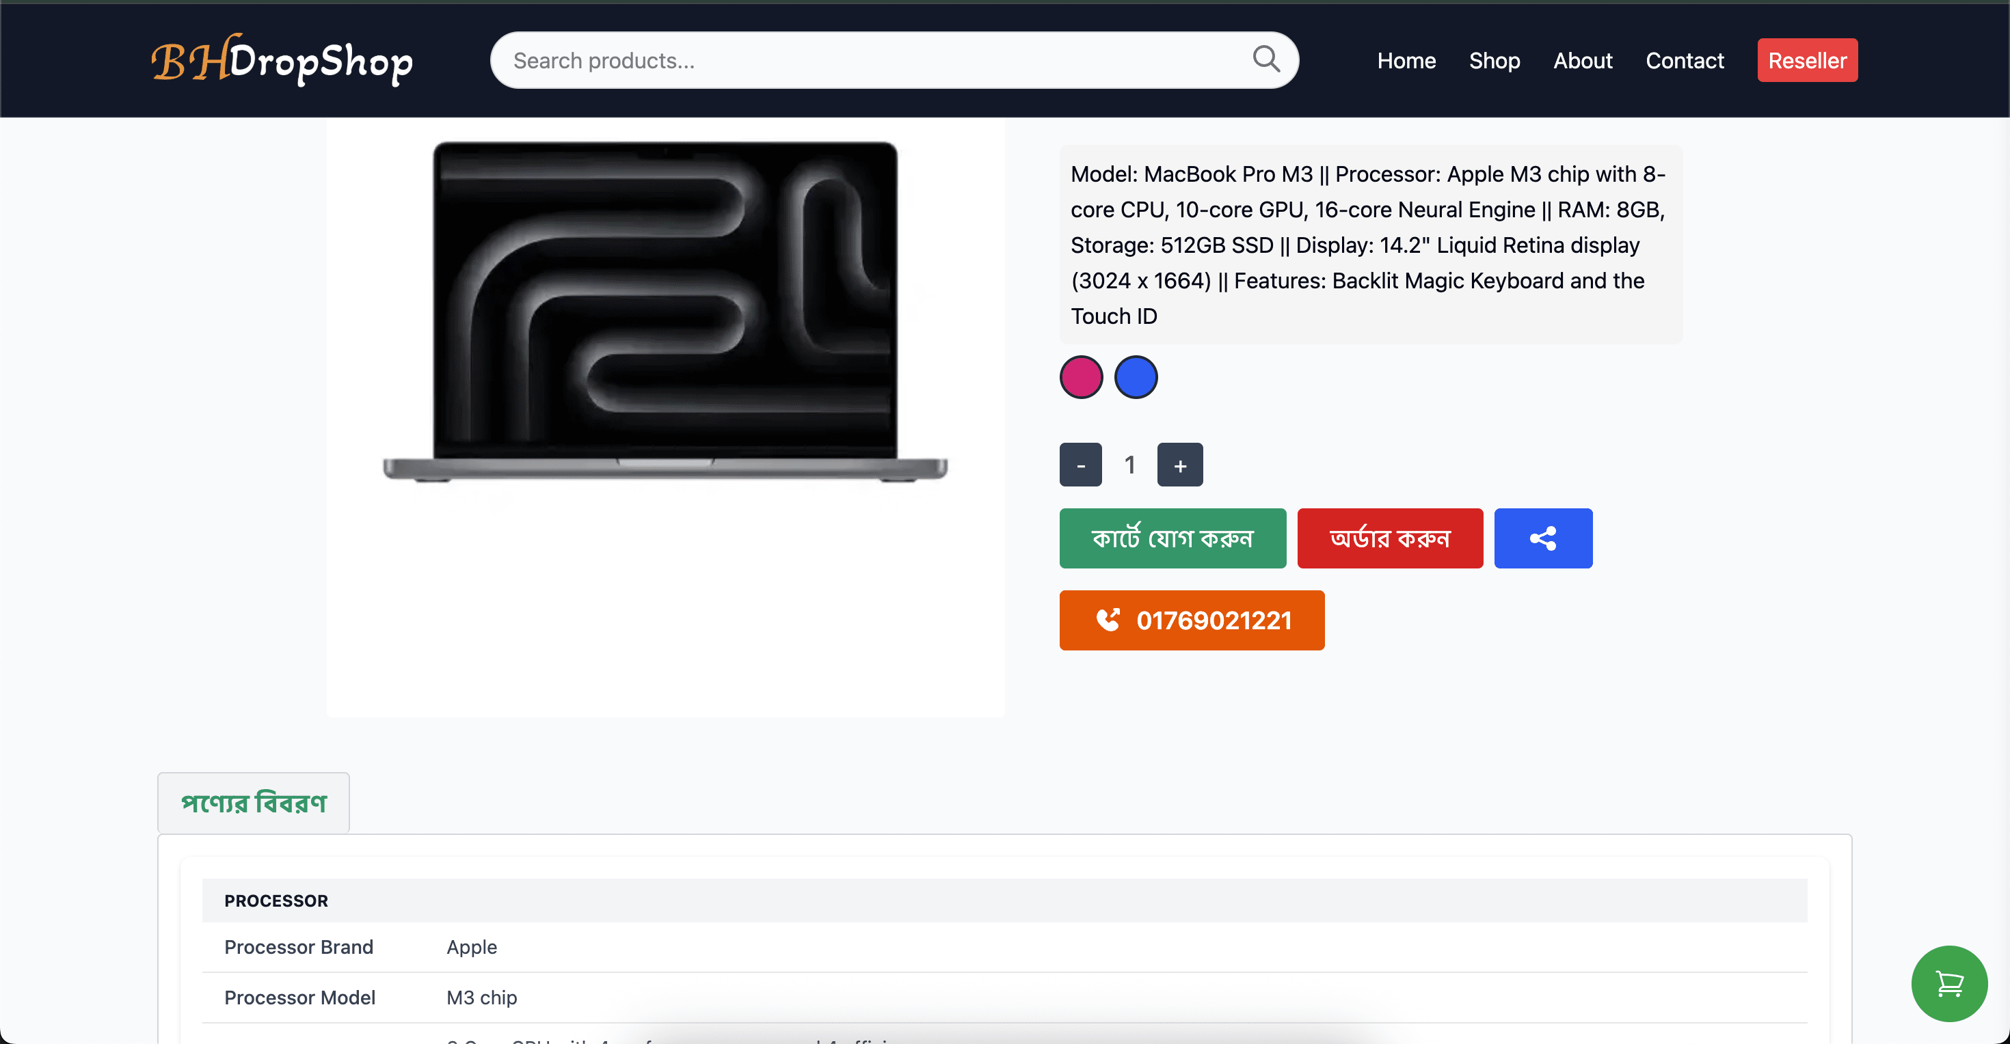
Task: Click the MacBook Pro product image
Action: click(665, 312)
